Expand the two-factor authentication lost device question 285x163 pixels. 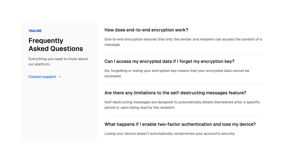pyautogui.click(x=180, y=124)
